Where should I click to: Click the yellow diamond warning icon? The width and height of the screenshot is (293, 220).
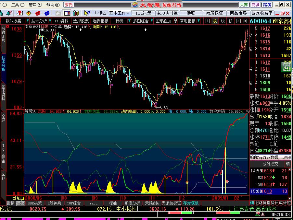pyautogui.click(x=29, y=13)
